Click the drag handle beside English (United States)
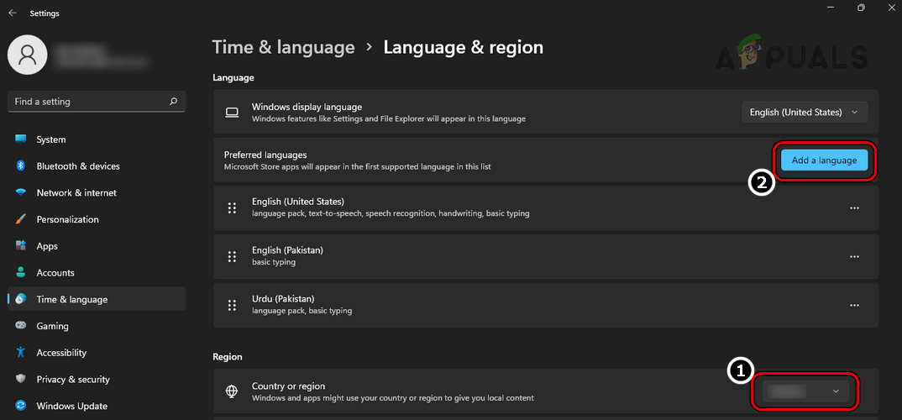Screen dimensions: 902x420 [232, 207]
